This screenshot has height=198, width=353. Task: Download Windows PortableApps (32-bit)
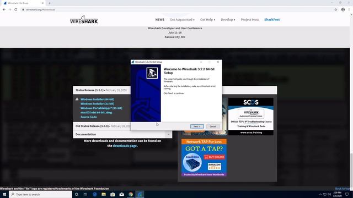tap(101, 108)
